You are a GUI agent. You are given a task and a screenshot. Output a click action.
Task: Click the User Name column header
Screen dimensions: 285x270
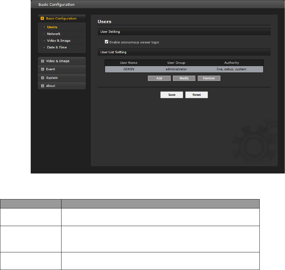(129, 63)
